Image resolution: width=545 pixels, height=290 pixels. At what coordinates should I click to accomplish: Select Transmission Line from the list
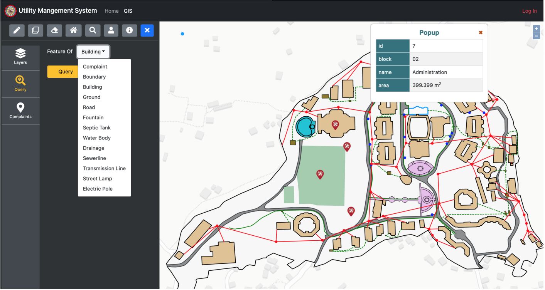104,168
